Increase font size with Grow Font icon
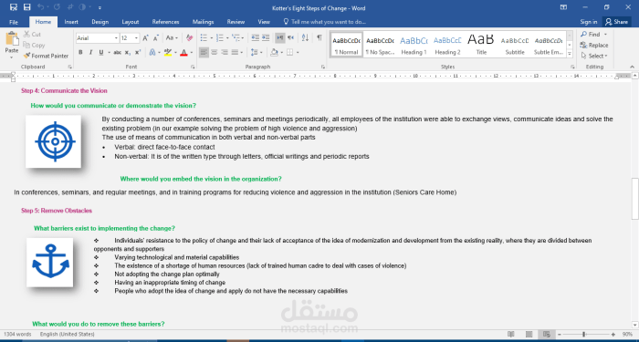Screen dimensions: 639x342 coord(145,38)
